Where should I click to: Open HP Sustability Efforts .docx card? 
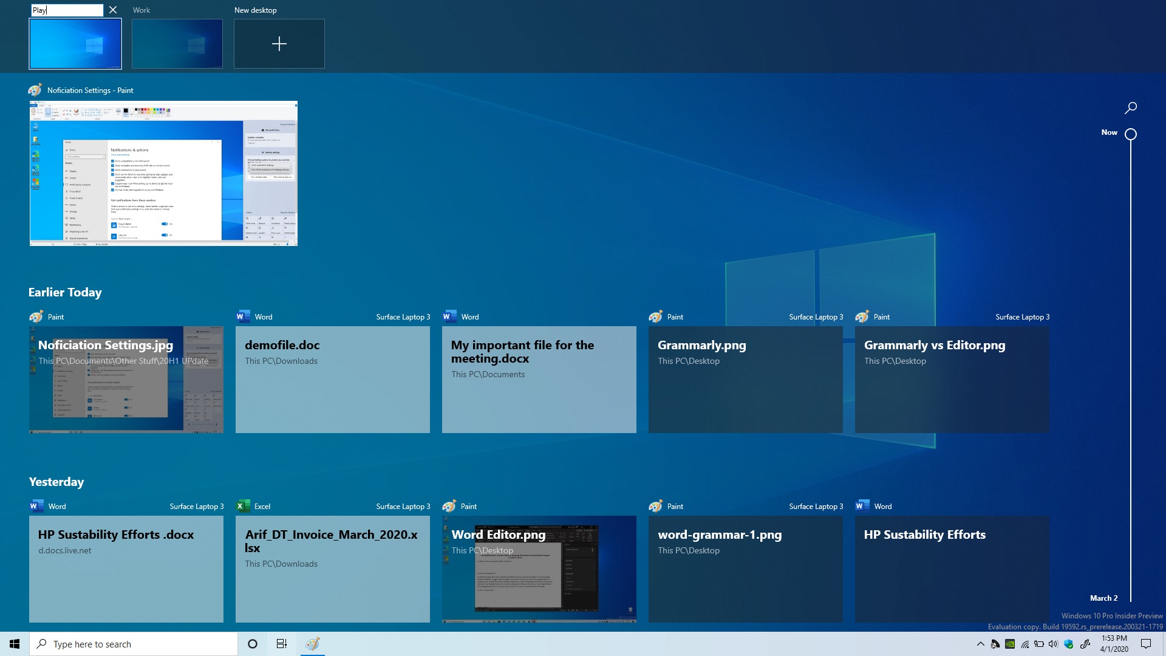(126, 569)
